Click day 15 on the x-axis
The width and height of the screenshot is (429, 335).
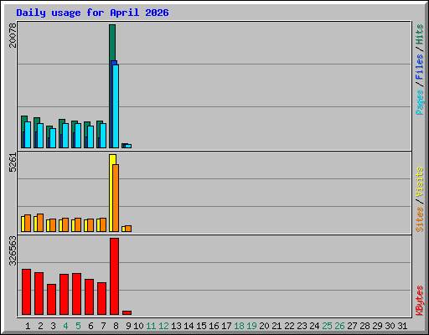[x=201, y=326]
